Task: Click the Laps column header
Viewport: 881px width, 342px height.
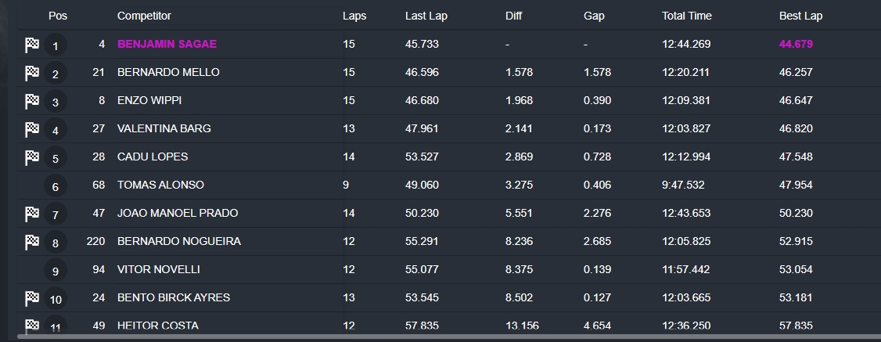Action: 354,16
